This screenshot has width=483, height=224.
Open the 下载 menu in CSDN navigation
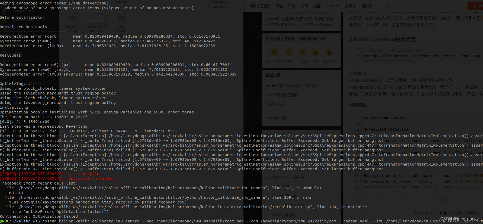click(x=291, y=6)
